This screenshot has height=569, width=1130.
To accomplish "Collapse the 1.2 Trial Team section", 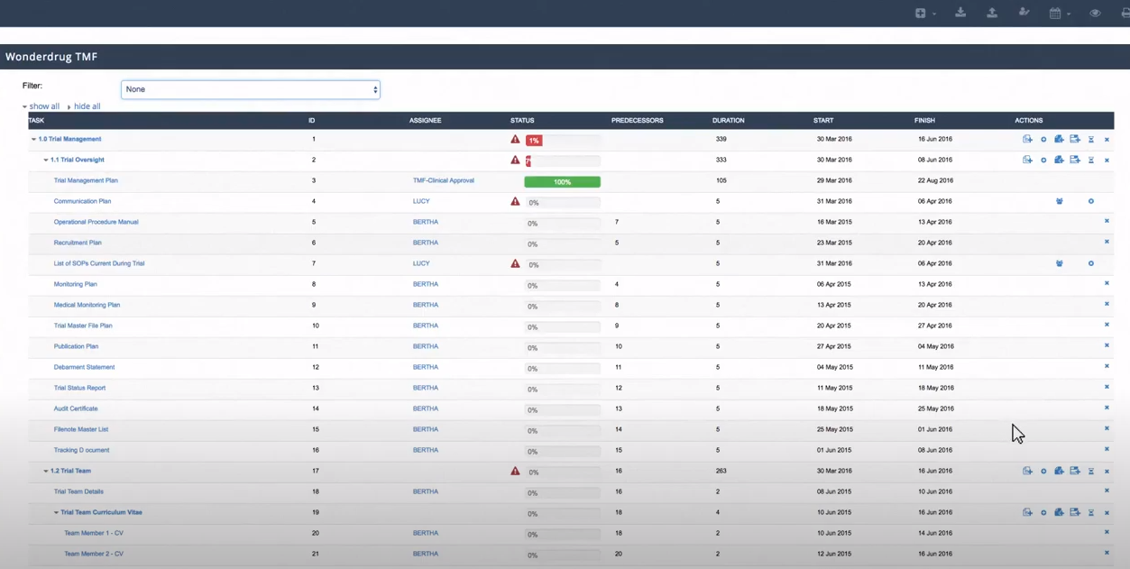I will [x=46, y=471].
